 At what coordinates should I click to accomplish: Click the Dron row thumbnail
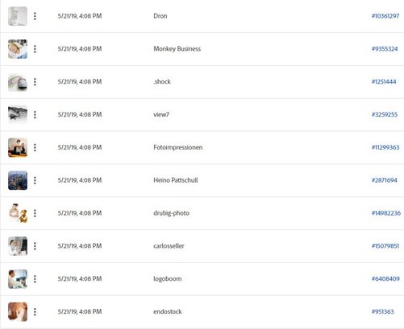[x=18, y=16]
